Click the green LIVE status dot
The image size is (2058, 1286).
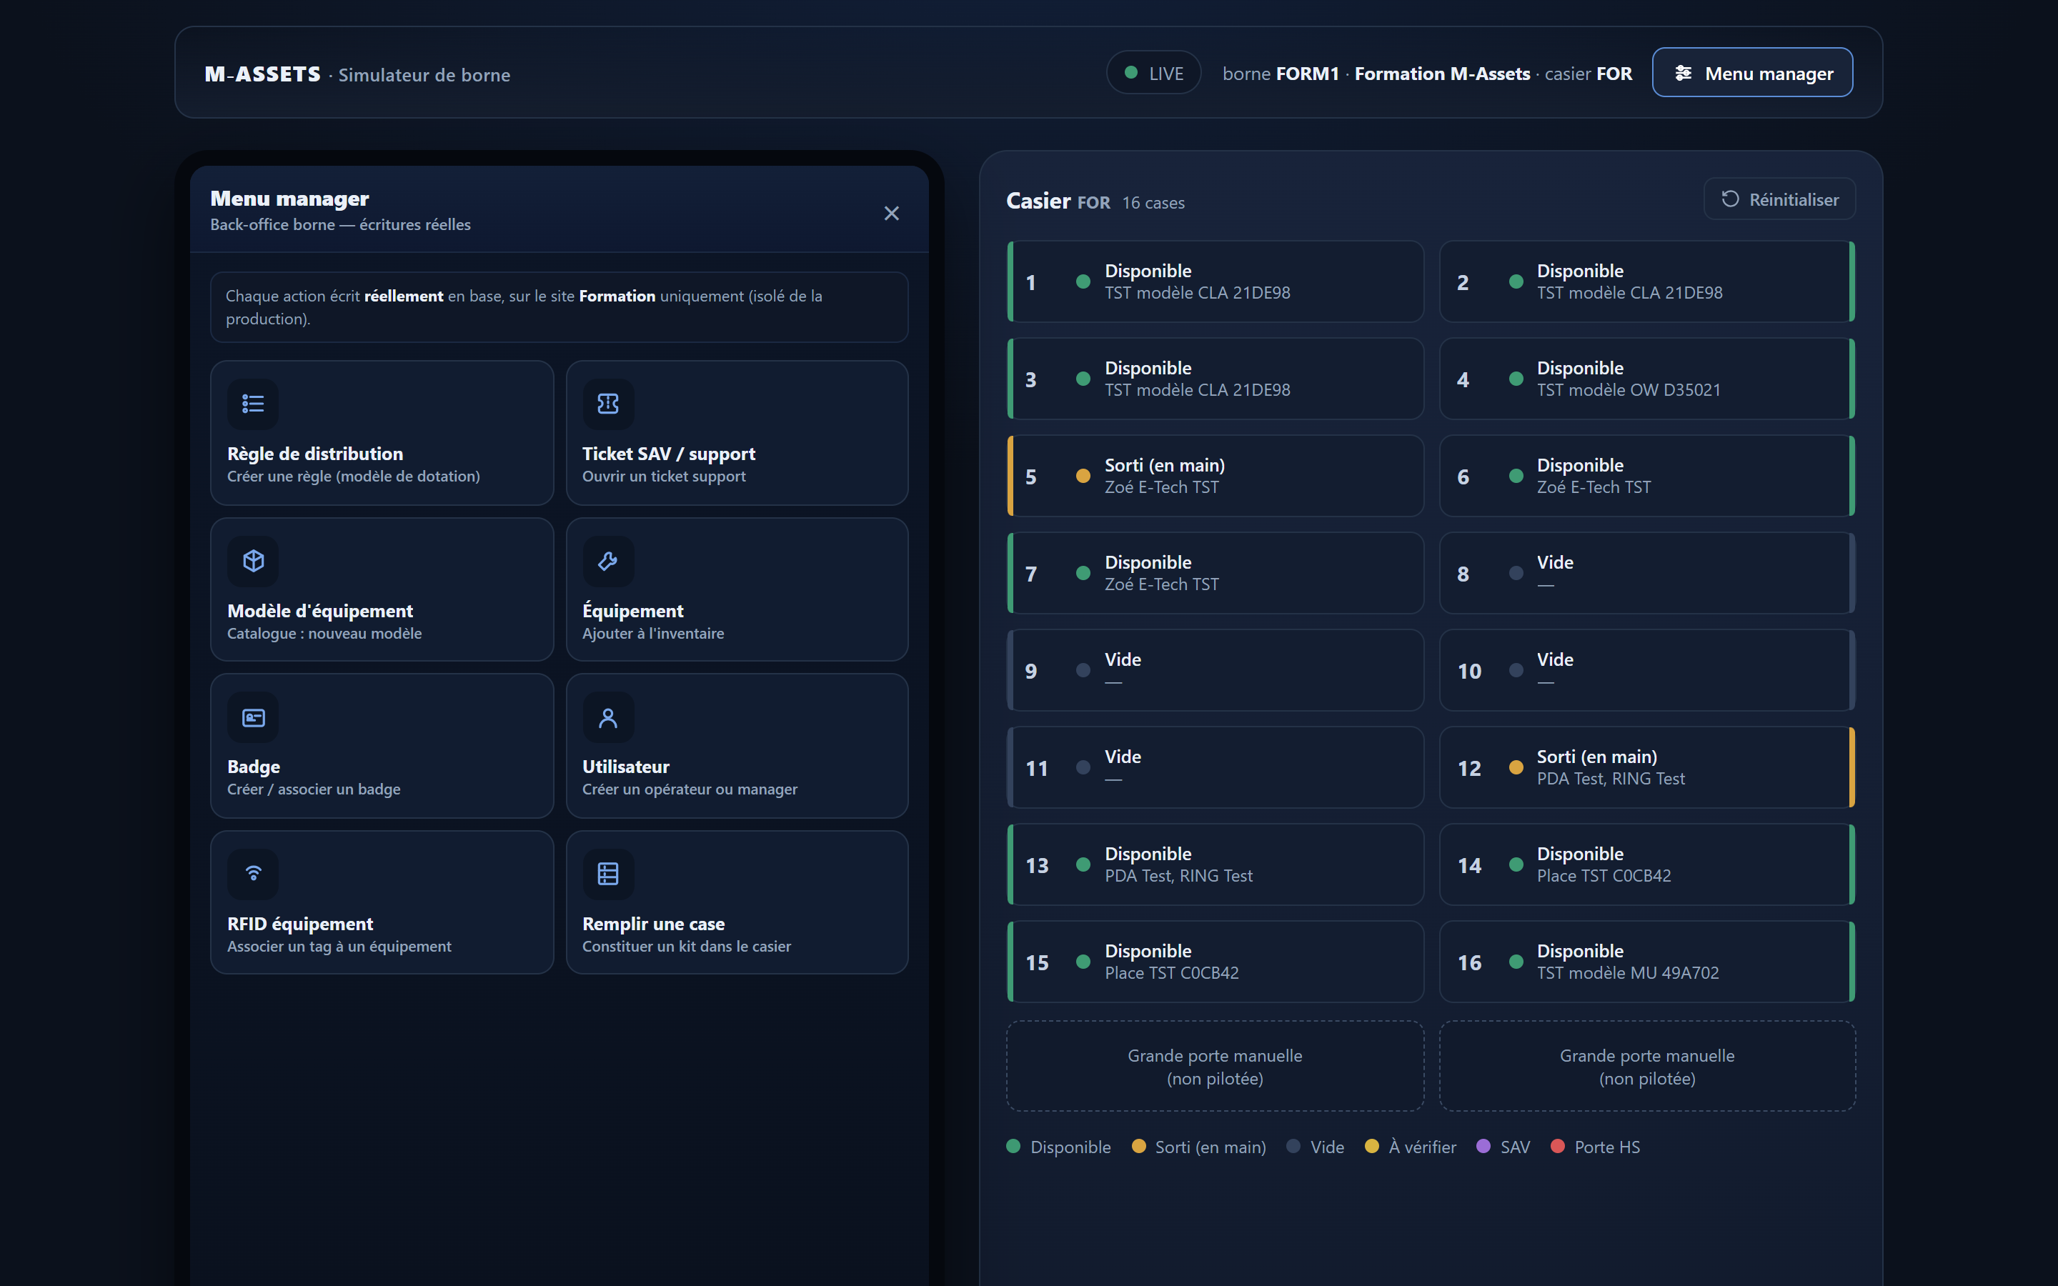pos(1131,72)
